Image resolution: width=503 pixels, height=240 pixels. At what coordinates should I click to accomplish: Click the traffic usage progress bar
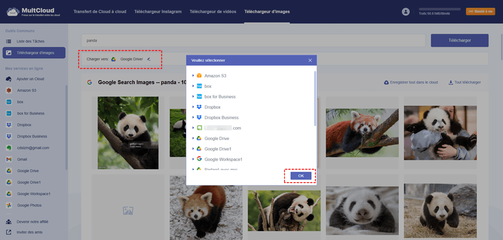[440, 9]
